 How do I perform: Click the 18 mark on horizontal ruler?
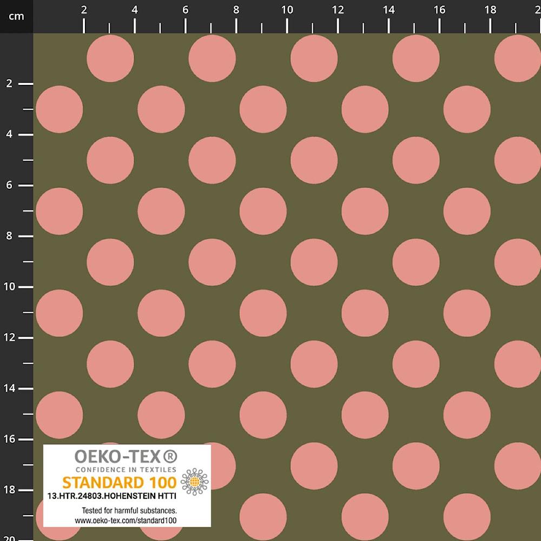point(490,10)
